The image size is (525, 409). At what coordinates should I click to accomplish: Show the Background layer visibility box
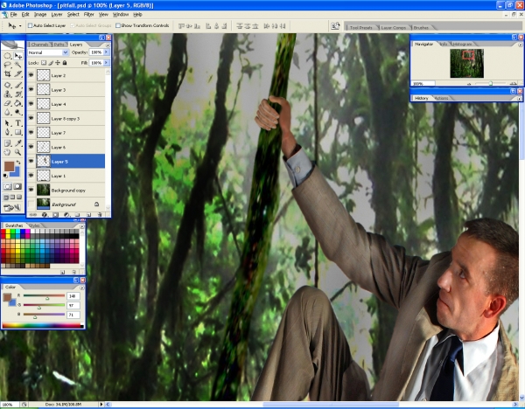31,204
